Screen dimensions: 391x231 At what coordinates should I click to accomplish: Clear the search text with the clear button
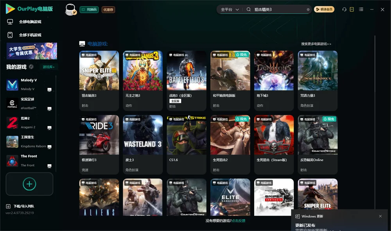(x=308, y=10)
